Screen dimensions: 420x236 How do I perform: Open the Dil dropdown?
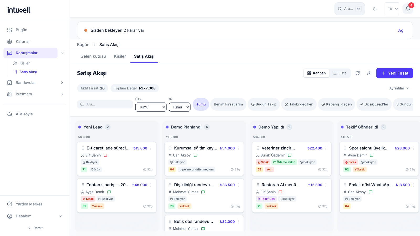coord(180,107)
